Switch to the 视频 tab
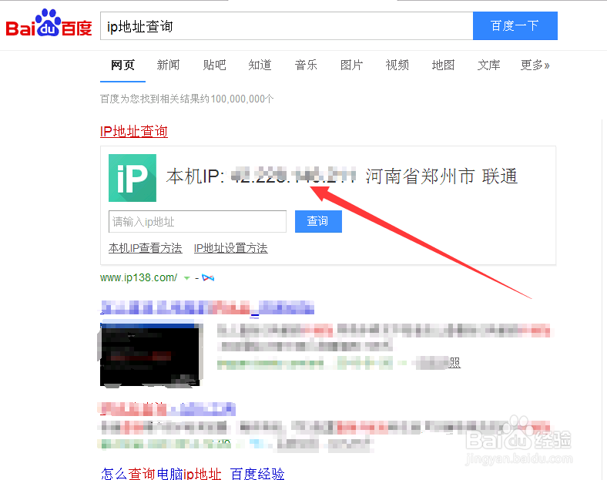This screenshot has height=480, width=607. pyautogui.click(x=397, y=65)
